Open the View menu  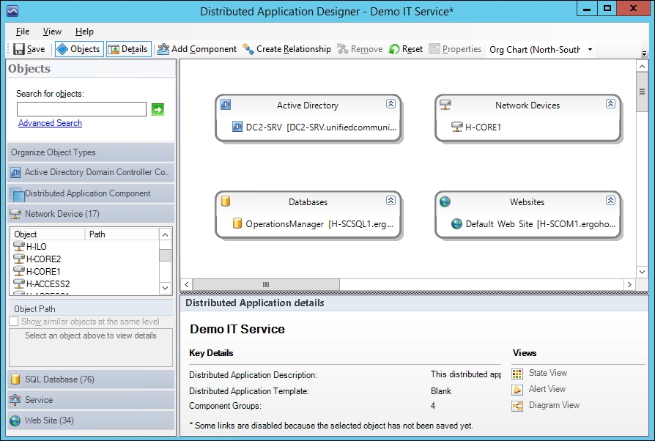tap(52, 31)
